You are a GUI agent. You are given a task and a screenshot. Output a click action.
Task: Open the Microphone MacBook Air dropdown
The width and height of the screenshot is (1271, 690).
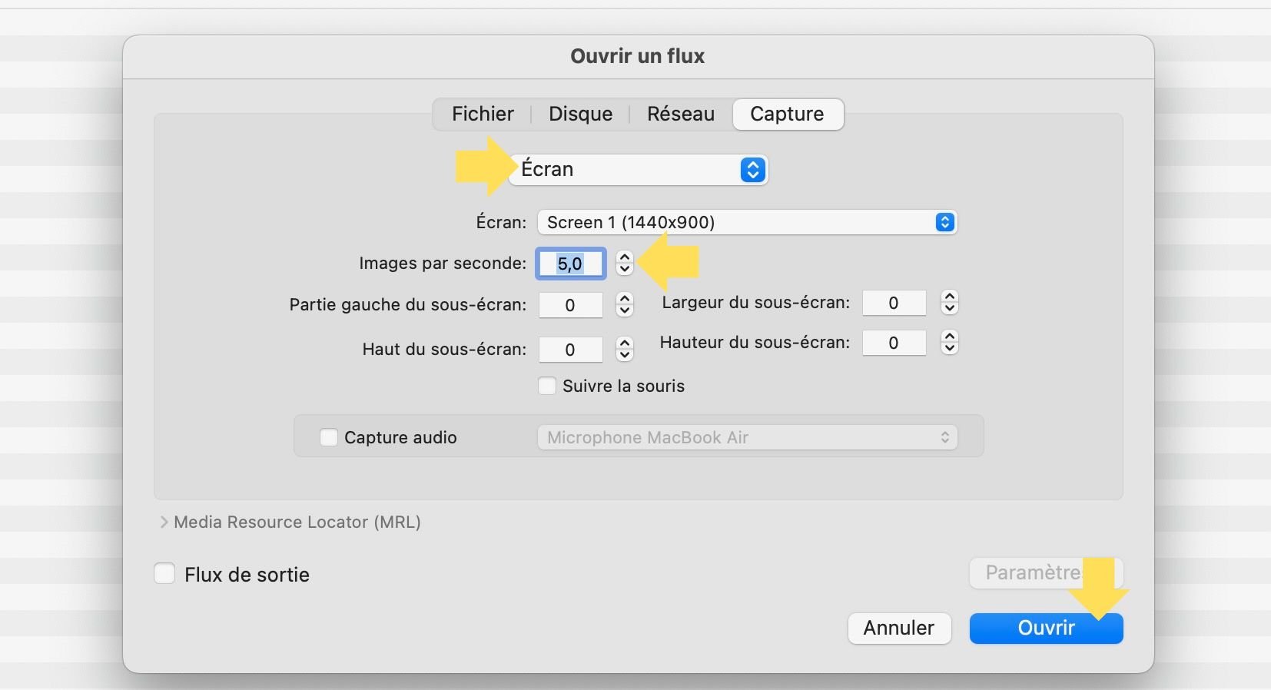pyautogui.click(x=747, y=437)
